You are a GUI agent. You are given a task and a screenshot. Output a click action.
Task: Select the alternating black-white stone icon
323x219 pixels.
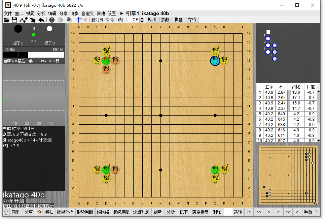point(69,20)
